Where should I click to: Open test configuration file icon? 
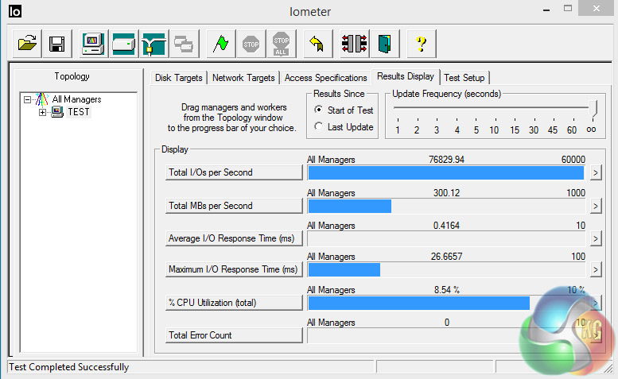tap(27, 44)
